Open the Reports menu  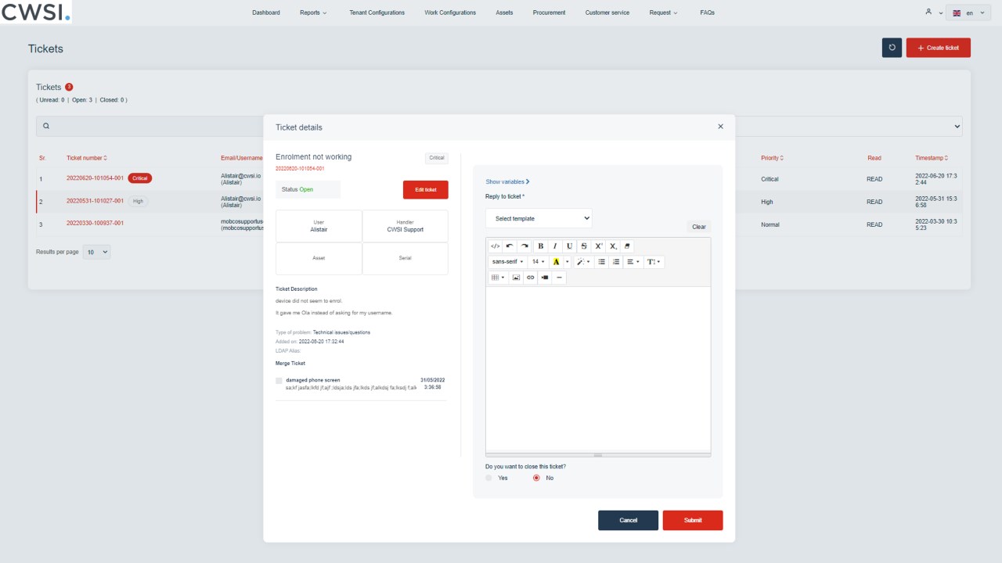(x=312, y=13)
